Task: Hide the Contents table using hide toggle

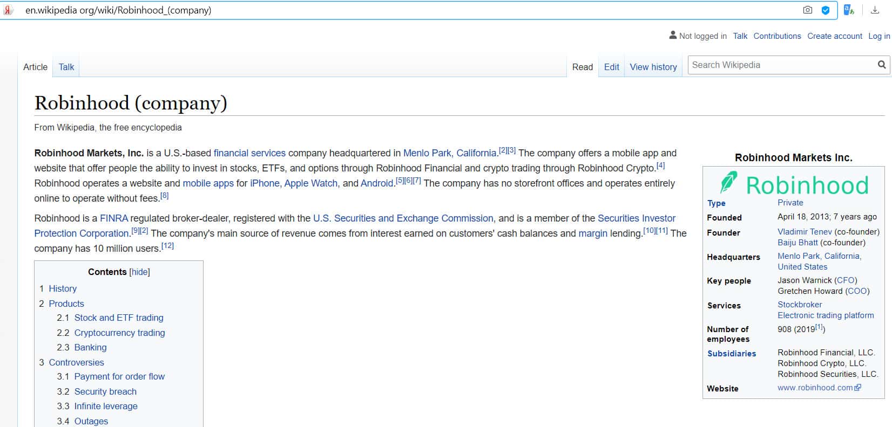Action: [140, 272]
